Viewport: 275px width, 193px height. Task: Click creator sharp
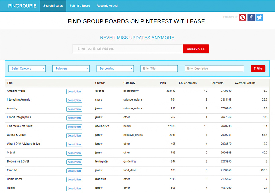point(99,100)
